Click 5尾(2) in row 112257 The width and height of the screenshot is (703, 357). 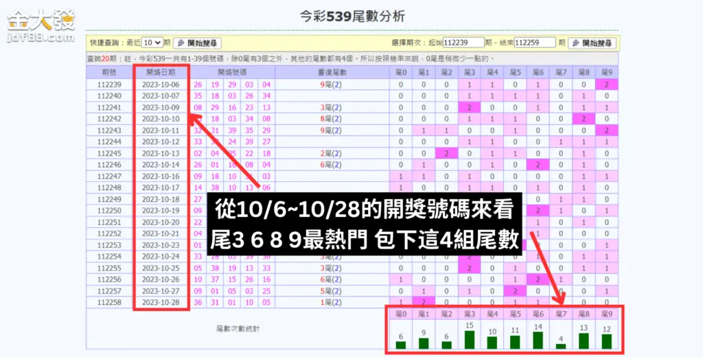click(x=331, y=291)
